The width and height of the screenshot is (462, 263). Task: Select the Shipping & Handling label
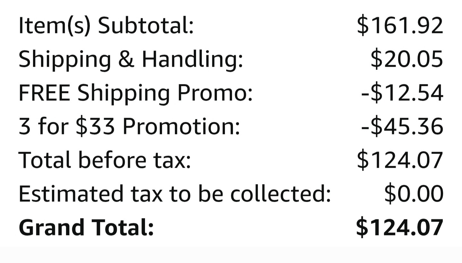click(x=131, y=59)
